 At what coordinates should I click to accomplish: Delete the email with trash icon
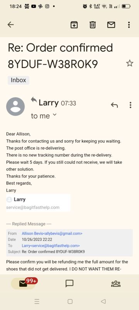click(x=93, y=25)
